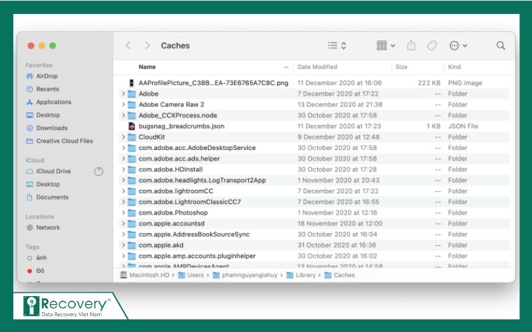Click the JSON File kind cell
The height and width of the screenshot is (332, 532).
[463, 126]
